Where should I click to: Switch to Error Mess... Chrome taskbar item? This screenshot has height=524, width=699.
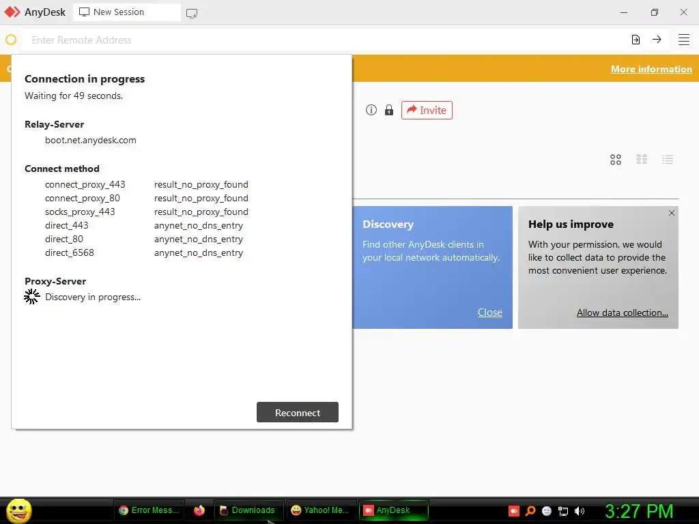click(149, 510)
